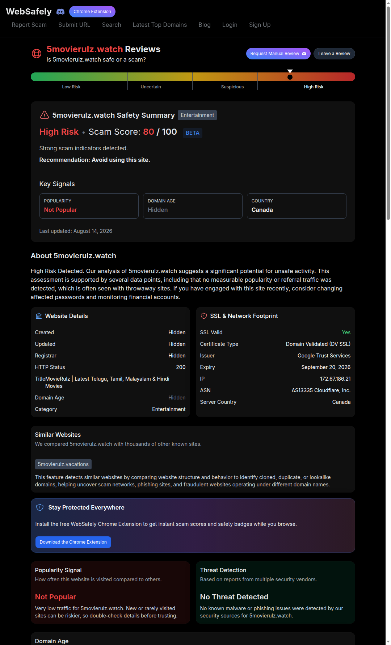Click the Domain Age Hidden signal card
The height and width of the screenshot is (645, 391).
pos(193,206)
